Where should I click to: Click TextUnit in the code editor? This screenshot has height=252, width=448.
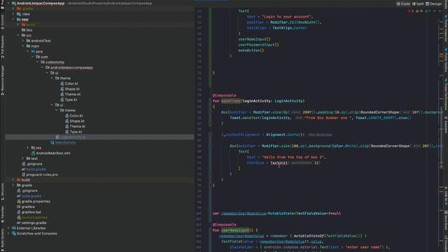point(279,163)
